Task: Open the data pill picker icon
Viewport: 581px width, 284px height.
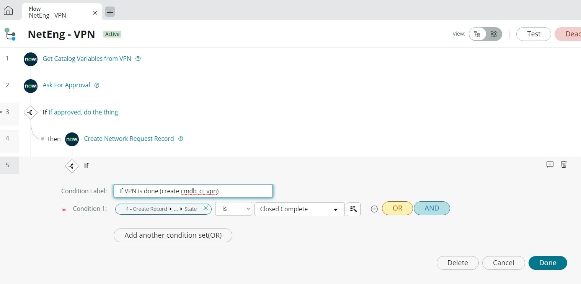Action: (354, 209)
